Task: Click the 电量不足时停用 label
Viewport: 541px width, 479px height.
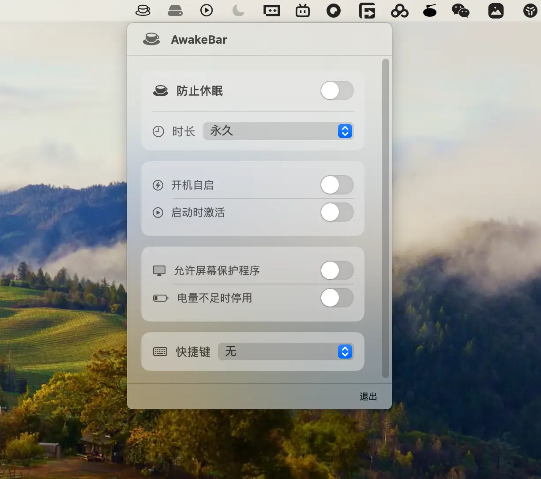Action: coord(215,298)
